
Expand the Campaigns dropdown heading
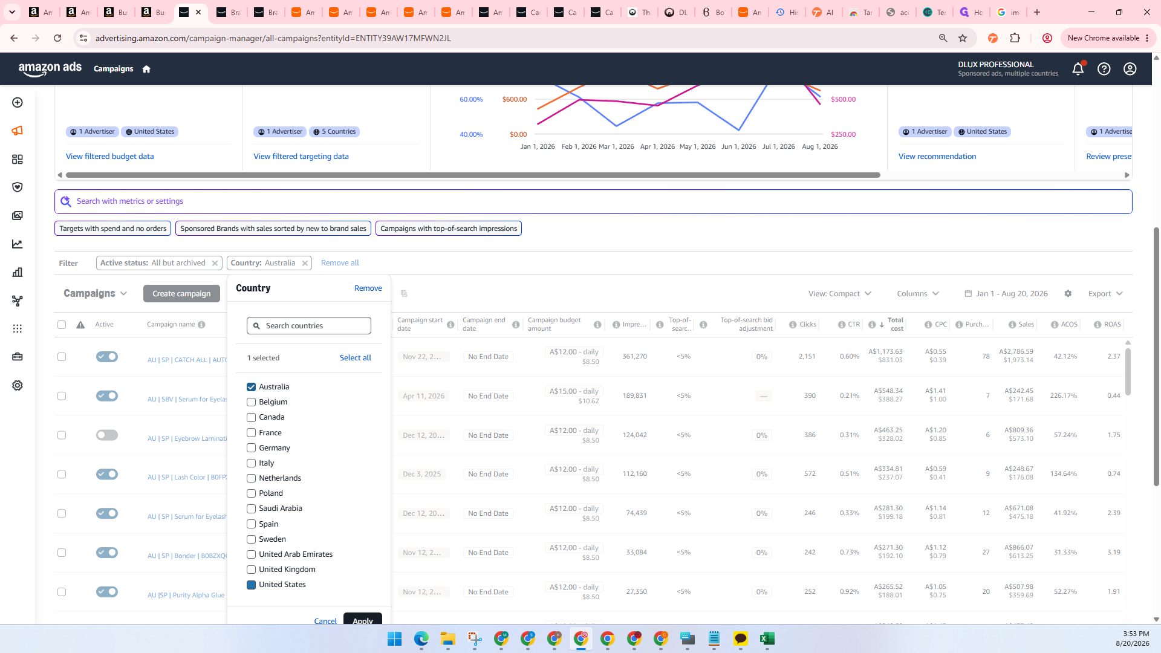96,293
